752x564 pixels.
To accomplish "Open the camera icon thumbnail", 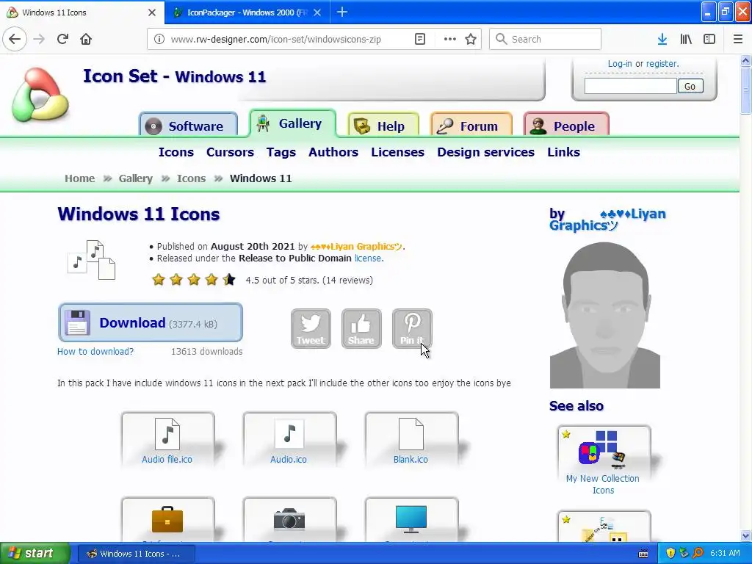I will coord(289,520).
